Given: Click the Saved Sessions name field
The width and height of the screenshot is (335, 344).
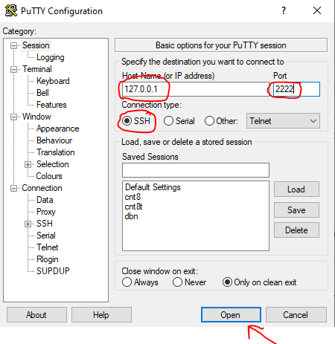Looking at the screenshot, I should tap(196, 170).
